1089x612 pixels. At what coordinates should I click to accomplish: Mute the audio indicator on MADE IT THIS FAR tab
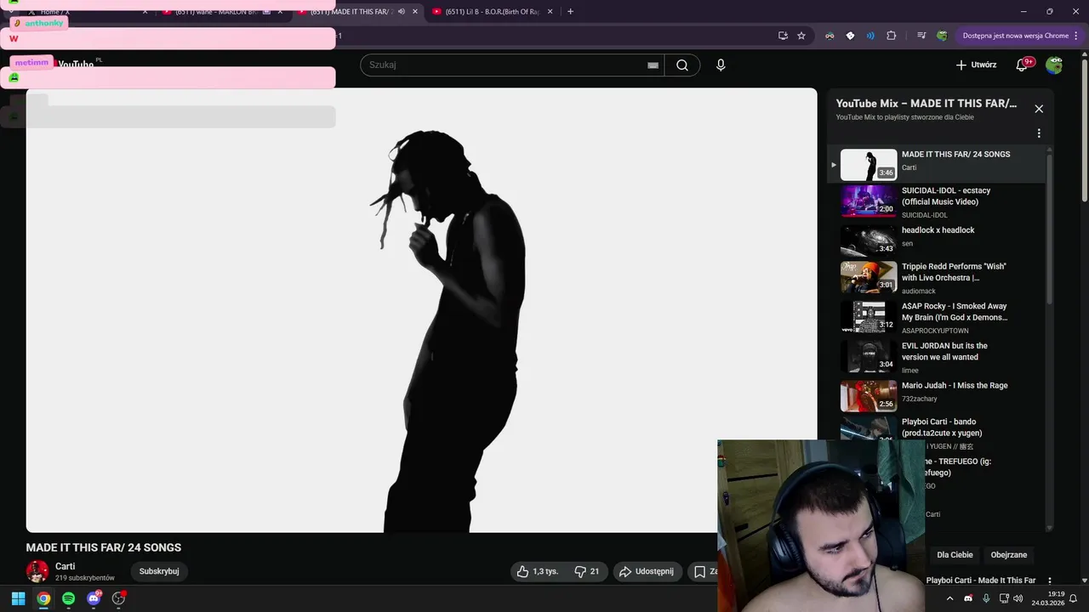point(402,12)
